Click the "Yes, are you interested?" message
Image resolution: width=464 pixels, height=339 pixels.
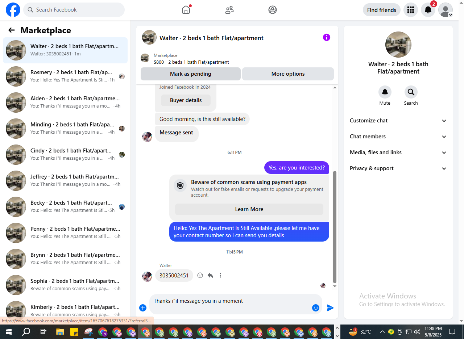pyautogui.click(x=297, y=168)
